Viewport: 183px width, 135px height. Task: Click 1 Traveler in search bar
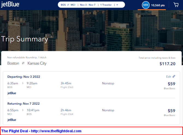coord(106,5)
